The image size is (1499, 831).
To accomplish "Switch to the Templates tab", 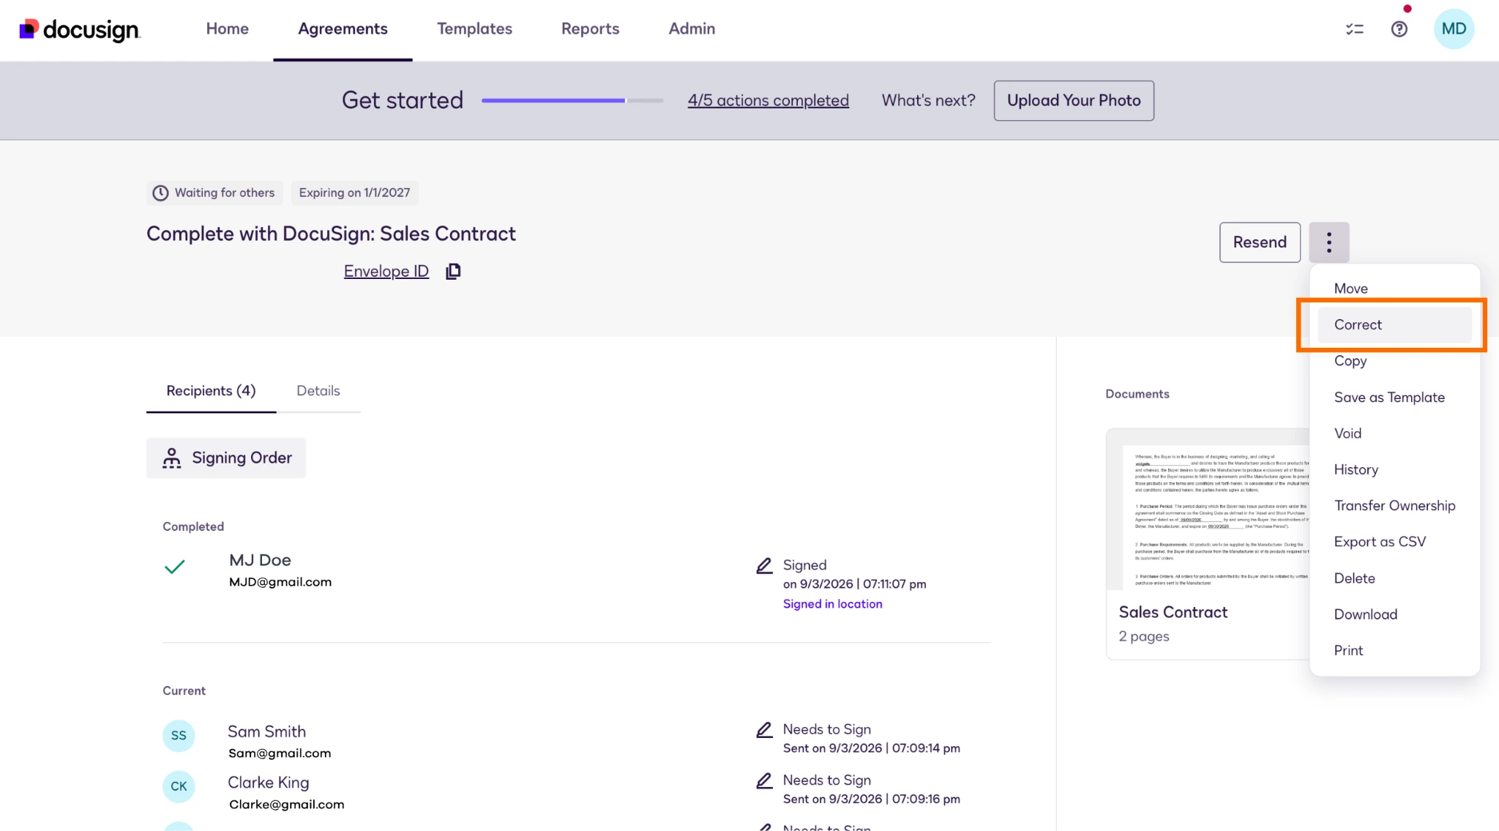I will tap(474, 29).
